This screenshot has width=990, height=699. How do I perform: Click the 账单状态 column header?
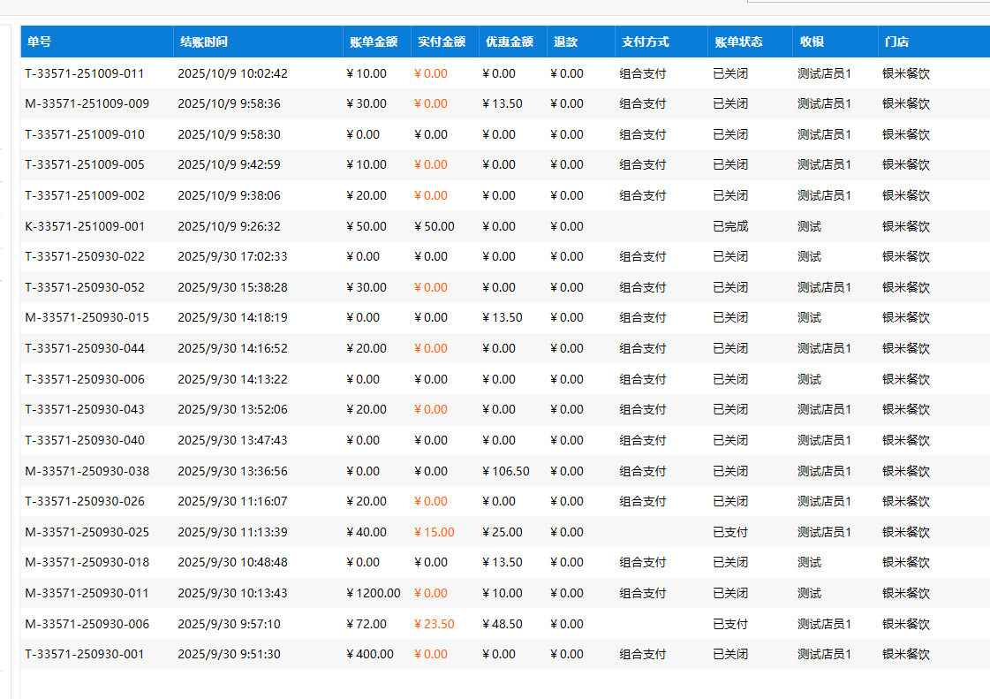(739, 42)
